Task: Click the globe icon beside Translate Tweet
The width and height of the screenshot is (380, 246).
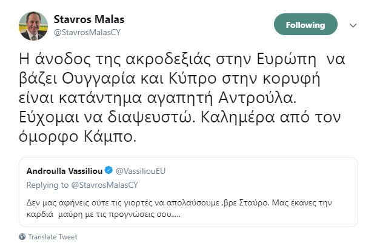Action: point(22,237)
